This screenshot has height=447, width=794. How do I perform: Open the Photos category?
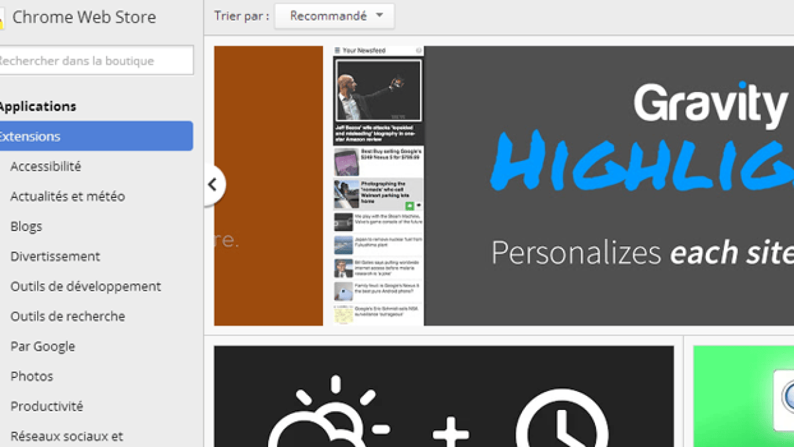pos(32,376)
